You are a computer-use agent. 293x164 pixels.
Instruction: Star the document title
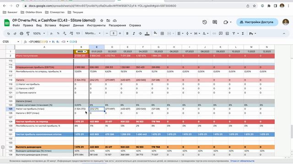point(102,20)
